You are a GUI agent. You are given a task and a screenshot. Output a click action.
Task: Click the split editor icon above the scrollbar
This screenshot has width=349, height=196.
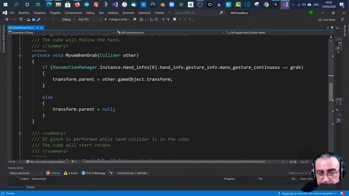point(331,37)
